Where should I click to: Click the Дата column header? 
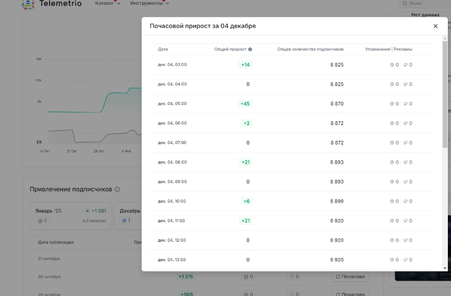(163, 49)
